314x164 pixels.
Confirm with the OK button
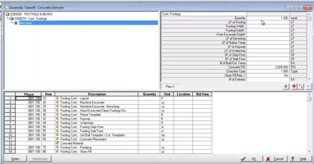(251, 159)
